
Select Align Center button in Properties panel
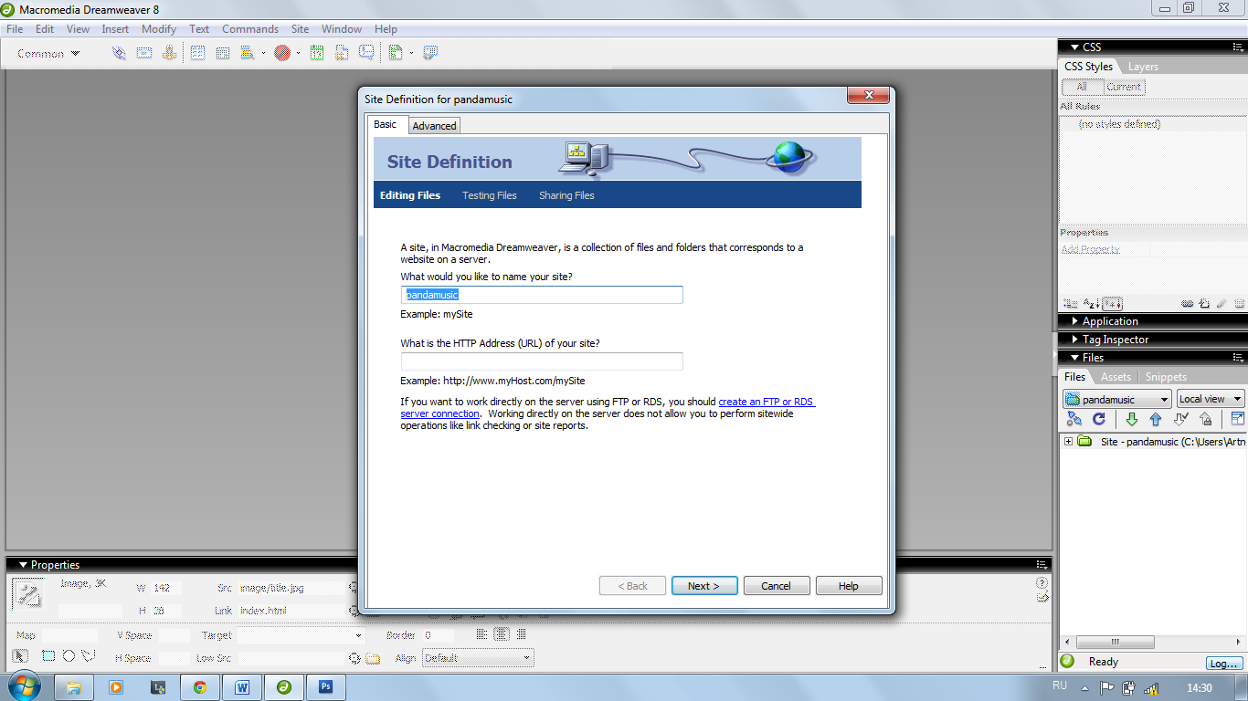pos(501,634)
